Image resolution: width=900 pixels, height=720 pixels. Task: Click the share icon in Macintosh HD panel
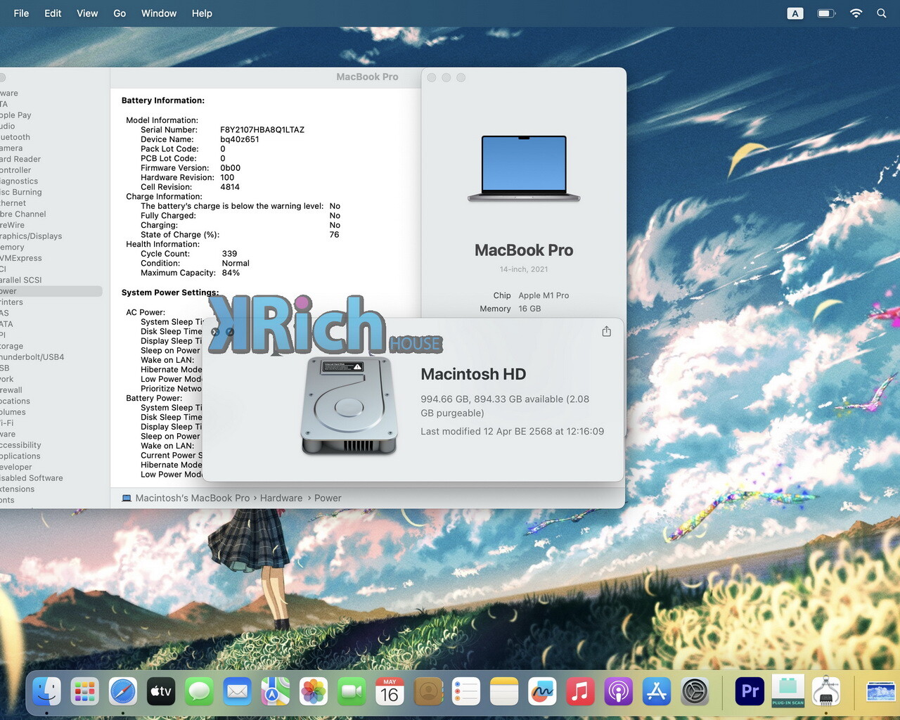point(607,331)
